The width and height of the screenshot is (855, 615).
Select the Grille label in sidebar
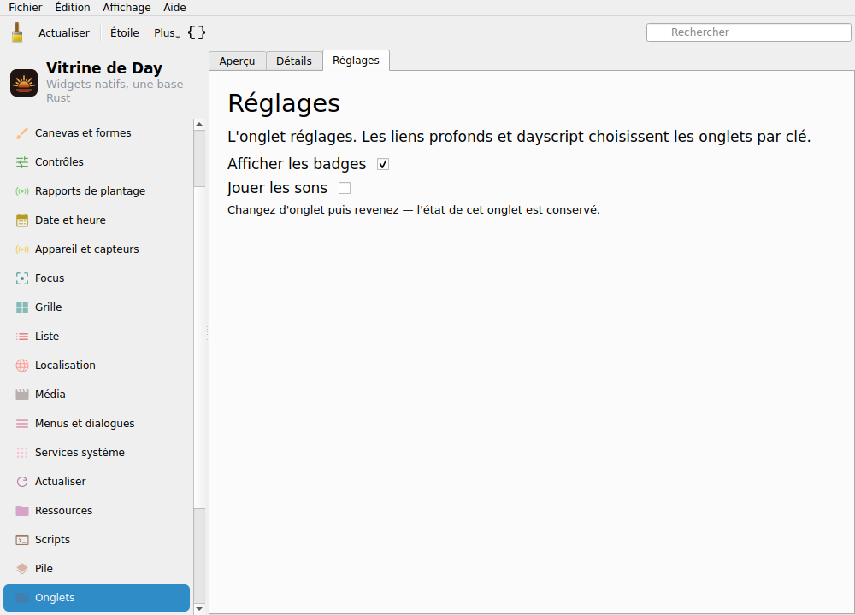click(x=49, y=307)
